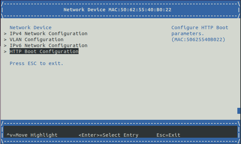This screenshot has height=144, width=241.
Task: Open VLAN Configuration entry
Action: point(36,39)
